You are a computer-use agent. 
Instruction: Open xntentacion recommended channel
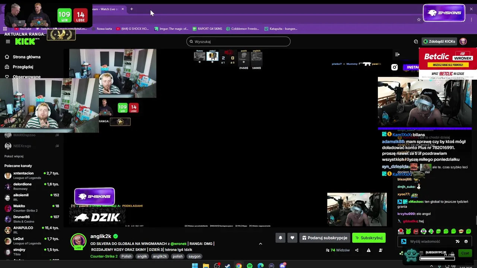[x=32, y=175]
